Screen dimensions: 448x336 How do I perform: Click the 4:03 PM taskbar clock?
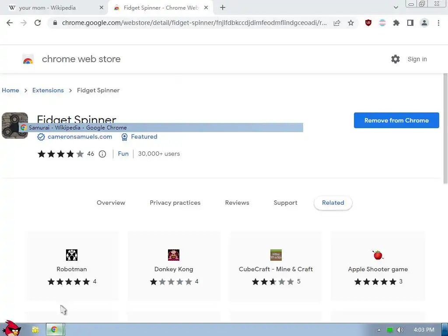click(424, 330)
